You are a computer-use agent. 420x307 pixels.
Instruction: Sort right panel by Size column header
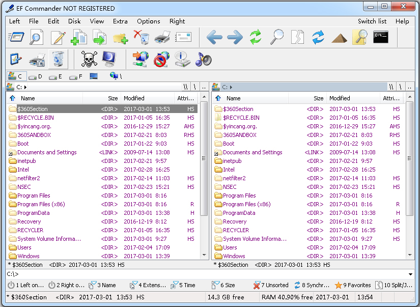pos(307,98)
